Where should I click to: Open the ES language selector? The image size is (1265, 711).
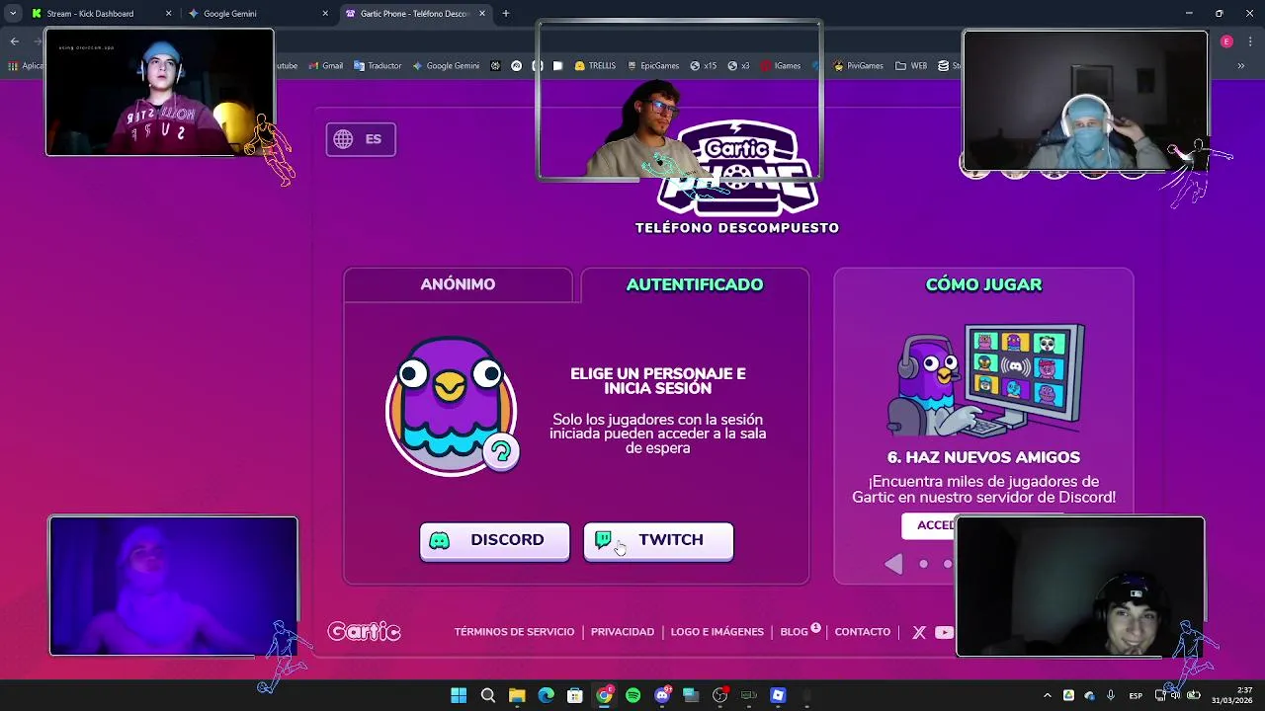tap(361, 139)
